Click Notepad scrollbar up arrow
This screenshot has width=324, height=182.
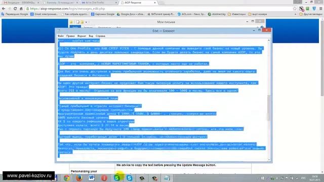[x=269, y=40]
